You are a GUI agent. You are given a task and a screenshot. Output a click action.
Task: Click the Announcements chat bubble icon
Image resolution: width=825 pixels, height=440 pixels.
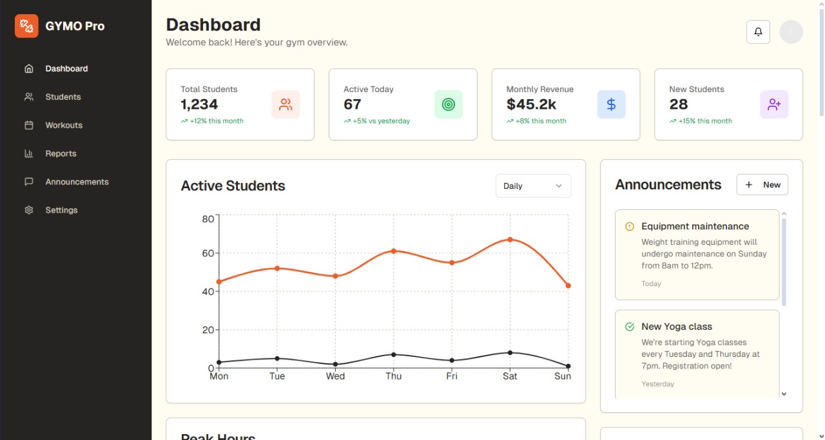pyautogui.click(x=28, y=182)
